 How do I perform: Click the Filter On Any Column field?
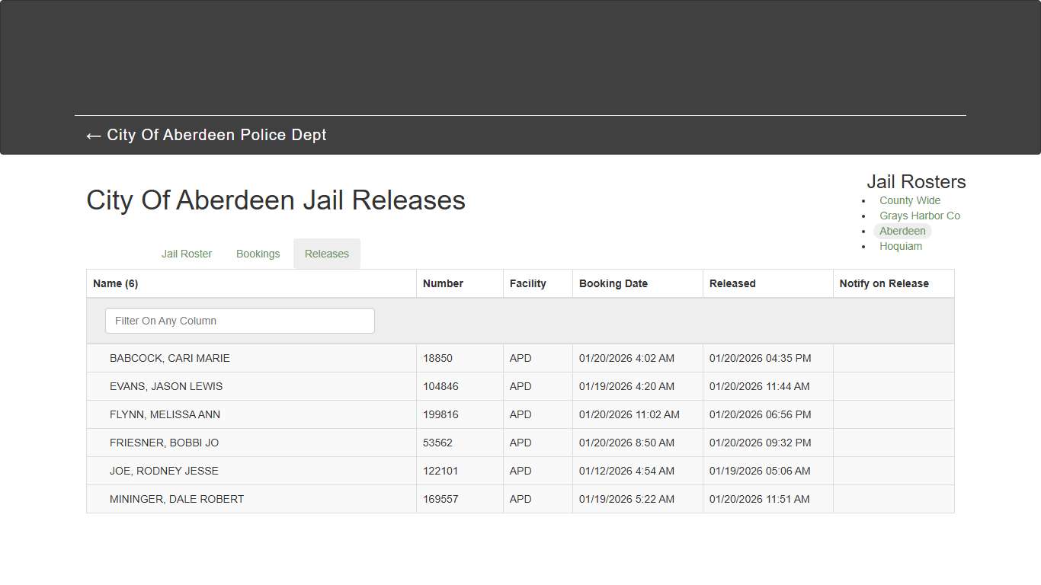239,321
